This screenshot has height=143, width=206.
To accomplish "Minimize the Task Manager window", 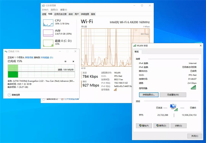I will pyautogui.click(x=134, y=5).
